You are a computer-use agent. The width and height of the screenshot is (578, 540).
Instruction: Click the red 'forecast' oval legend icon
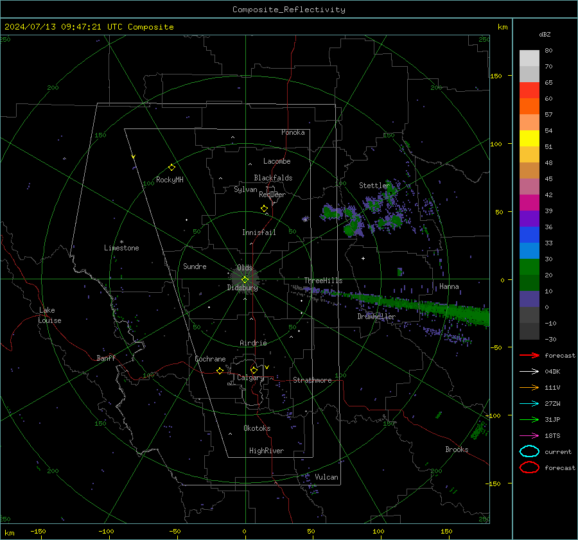click(529, 467)
